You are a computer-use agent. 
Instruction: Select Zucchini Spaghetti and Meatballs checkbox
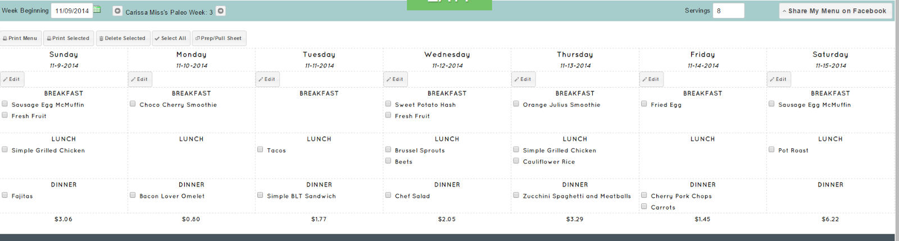516,195
